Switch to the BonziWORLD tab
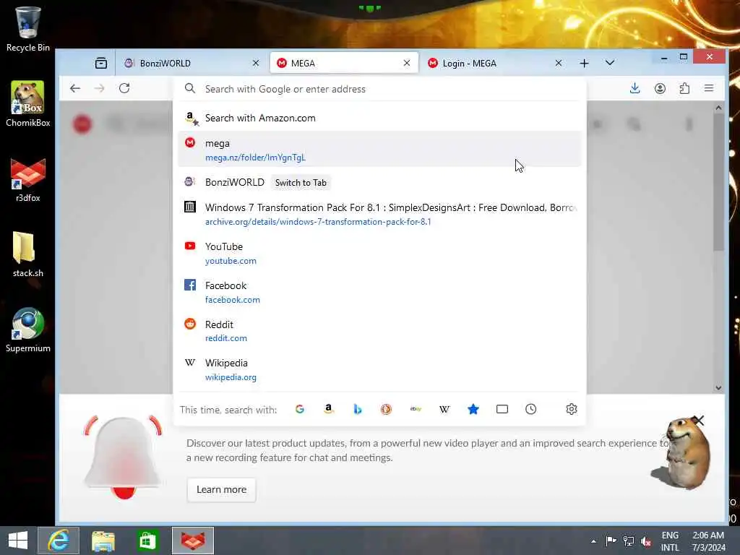The image size is (740, 555). [191, 64]
